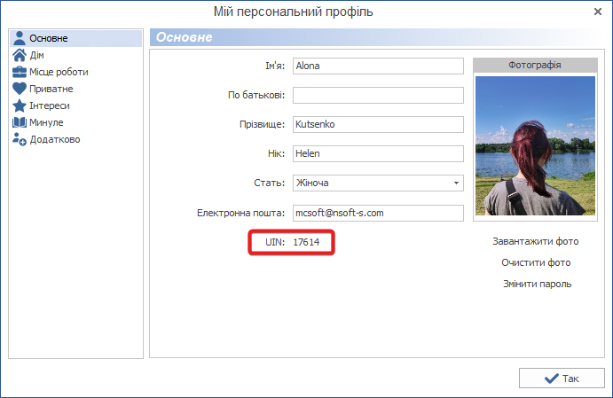Click the profile photo thumbnail

tap(535, 145)
